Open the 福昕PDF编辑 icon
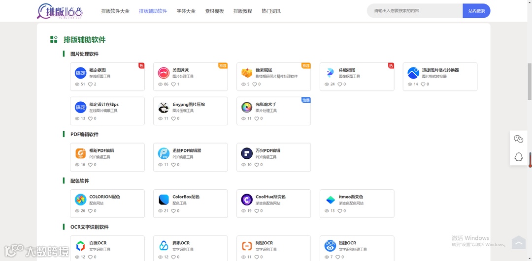The width and height of the screenshot is (532, 261). [x=81, y=154]
